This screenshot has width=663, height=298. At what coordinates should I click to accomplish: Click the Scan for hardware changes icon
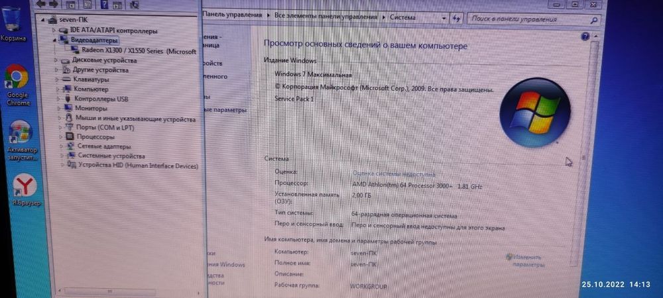click(134, 5)
